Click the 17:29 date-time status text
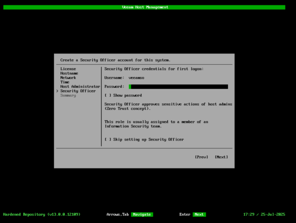The height and width of the screenshot is (223, 296). click(x=264, y=215)
